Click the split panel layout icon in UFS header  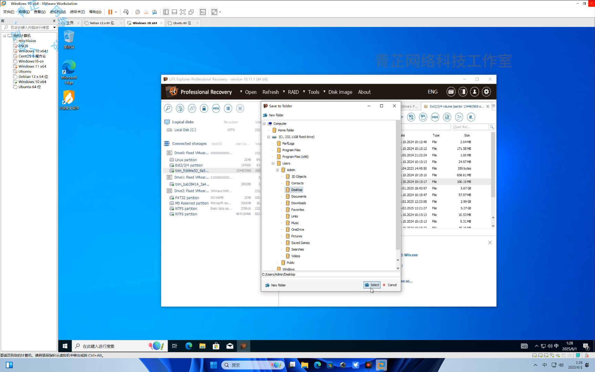(463, 92)
